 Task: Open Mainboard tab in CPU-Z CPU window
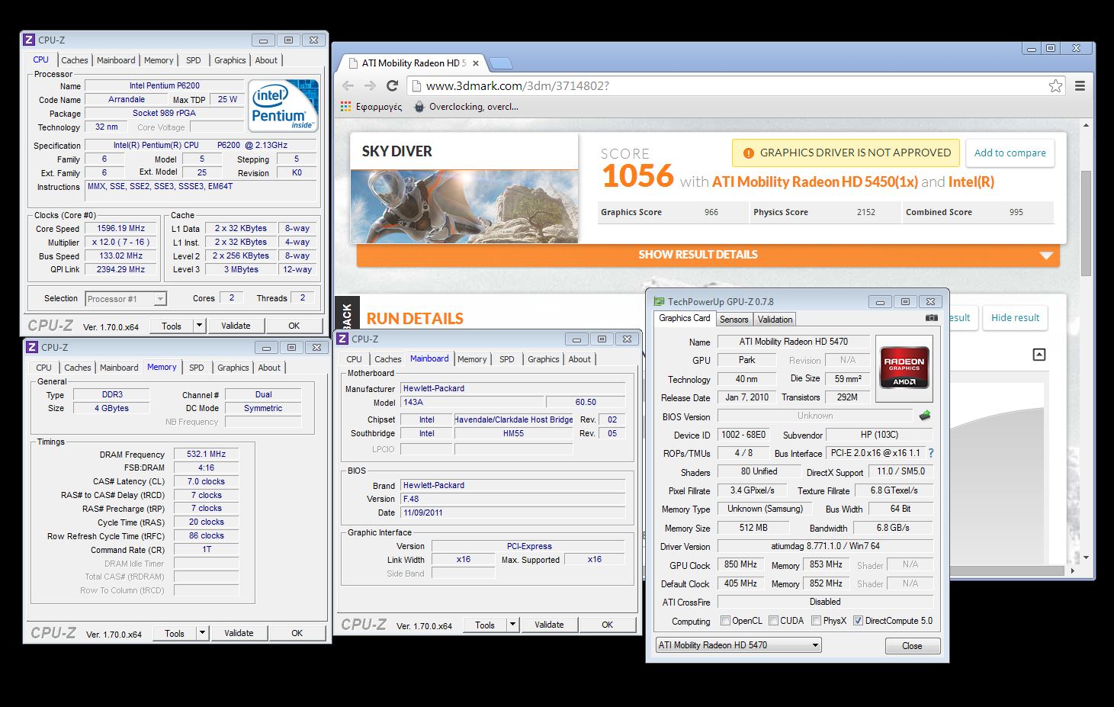[116, 60]
